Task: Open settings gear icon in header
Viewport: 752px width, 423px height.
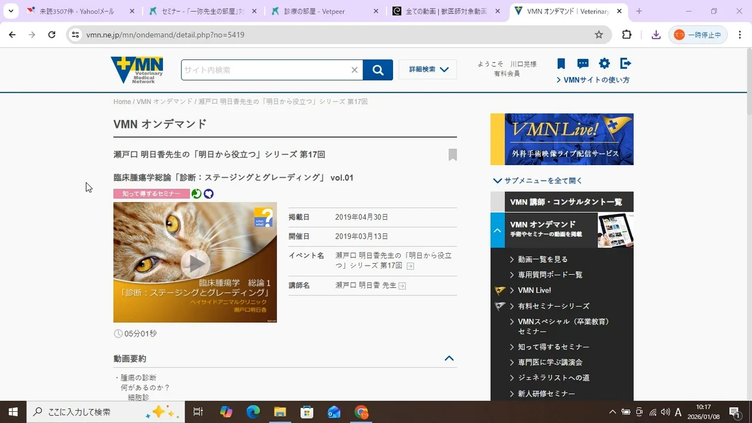Action: point(604,63)
